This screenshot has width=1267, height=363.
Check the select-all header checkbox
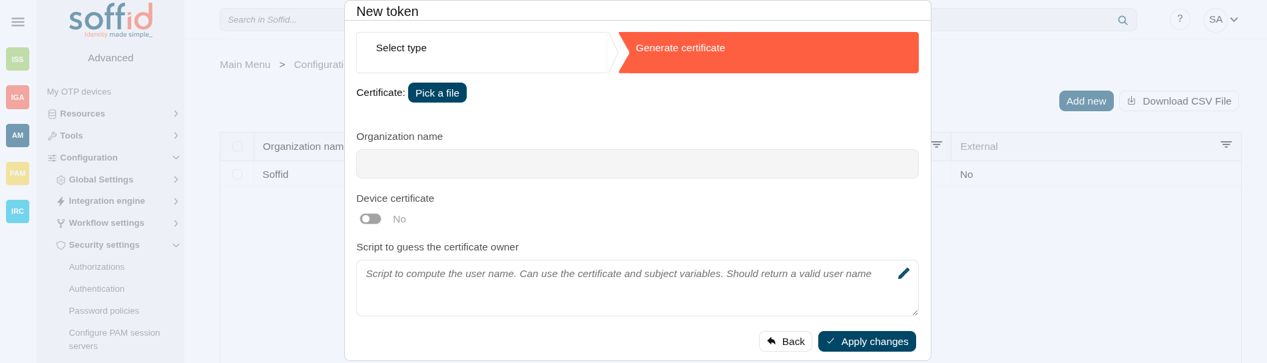point(237,146)
